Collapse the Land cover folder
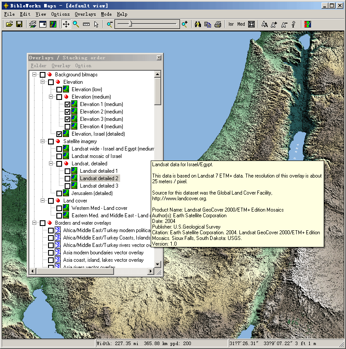 pos(42,200)
